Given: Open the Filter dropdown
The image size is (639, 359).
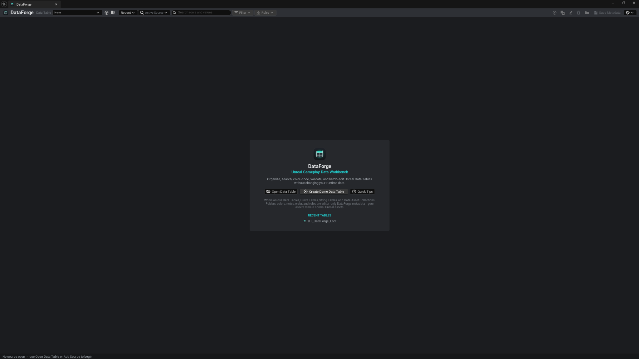Looking at the screenshot, I should pos(242,13).
